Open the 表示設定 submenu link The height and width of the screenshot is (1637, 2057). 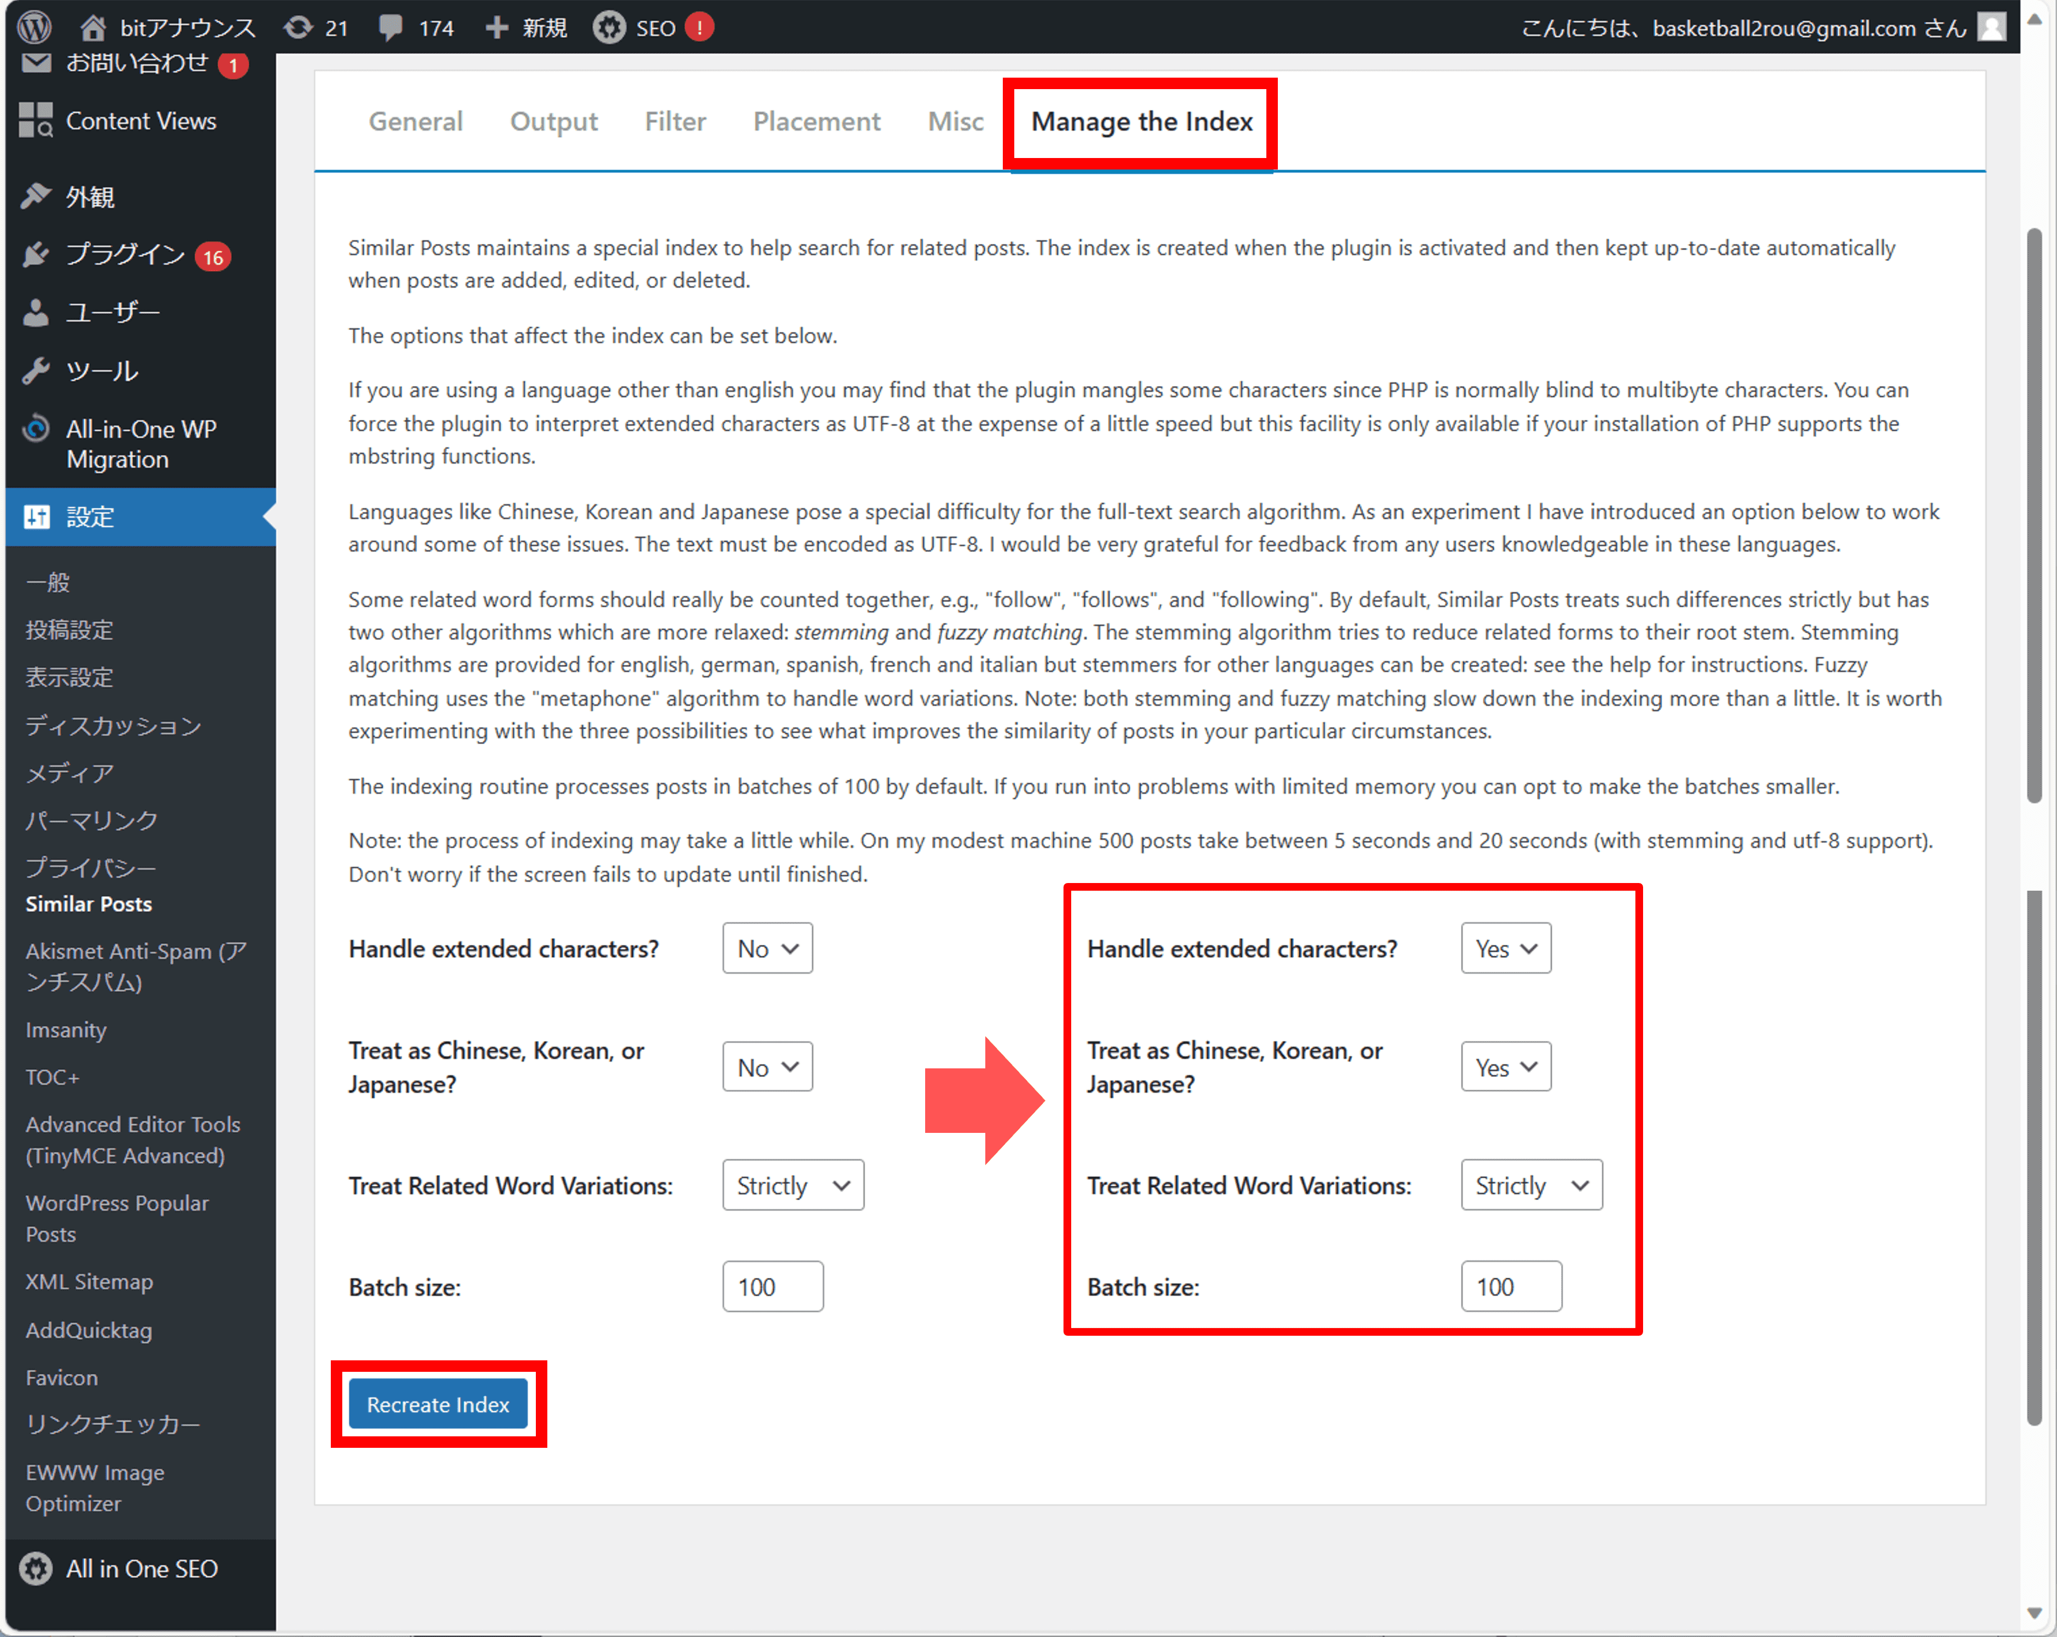[69, 677]
